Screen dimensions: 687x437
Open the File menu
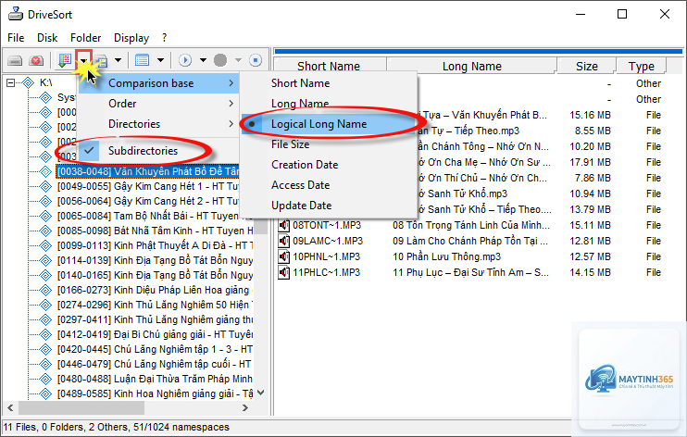(16, 38)
